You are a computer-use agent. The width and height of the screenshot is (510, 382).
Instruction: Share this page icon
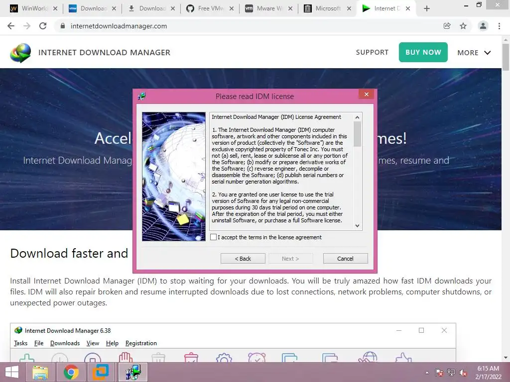pos(447,26)
